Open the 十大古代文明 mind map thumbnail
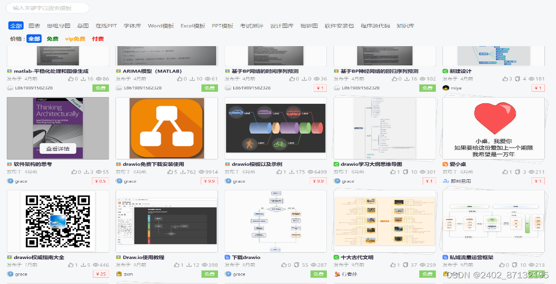 (x=385, y=222)
